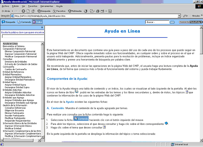Open the Edit page dropdown arrow

(x=106, y=11)
